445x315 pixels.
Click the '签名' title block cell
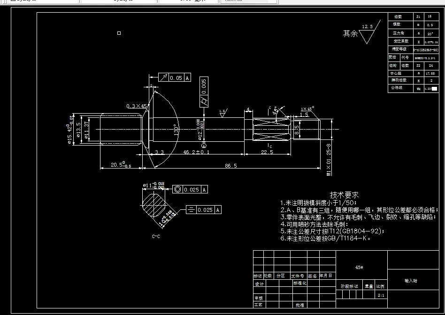313,276
